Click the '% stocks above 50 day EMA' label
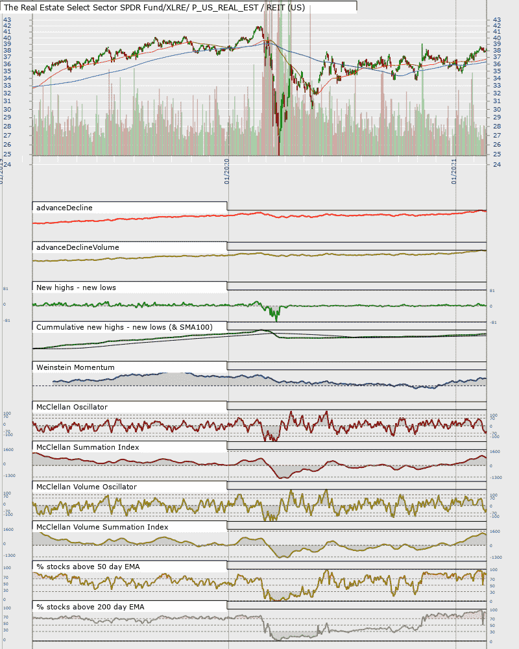Viewport: 519px width, 649px height. 88,567
